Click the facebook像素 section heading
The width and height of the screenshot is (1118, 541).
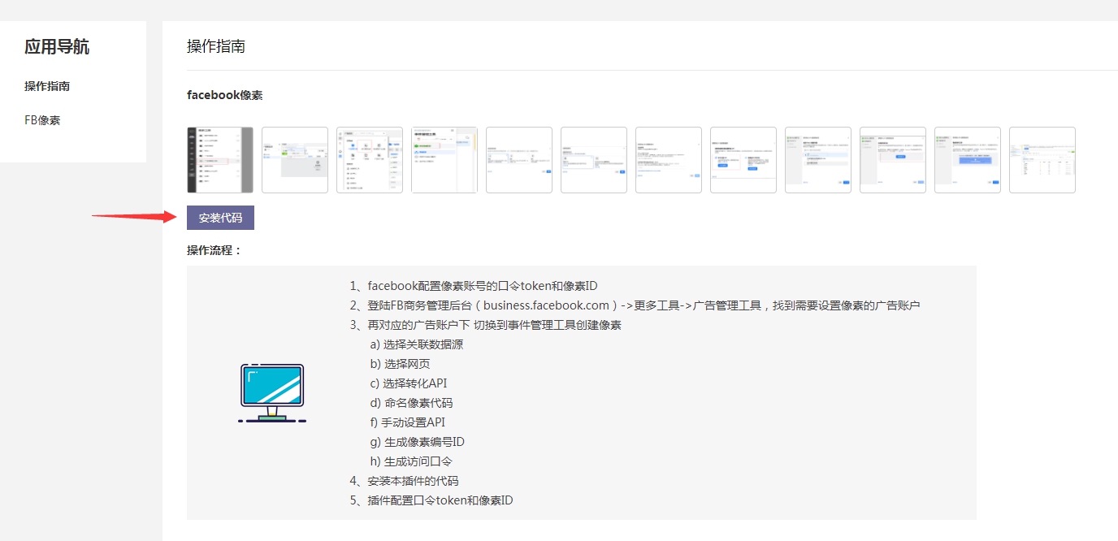[224, 95]
